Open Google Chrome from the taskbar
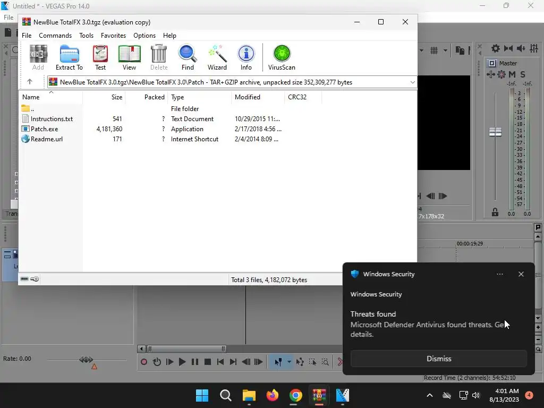This screenshot has height=408, width=544. 295,395
